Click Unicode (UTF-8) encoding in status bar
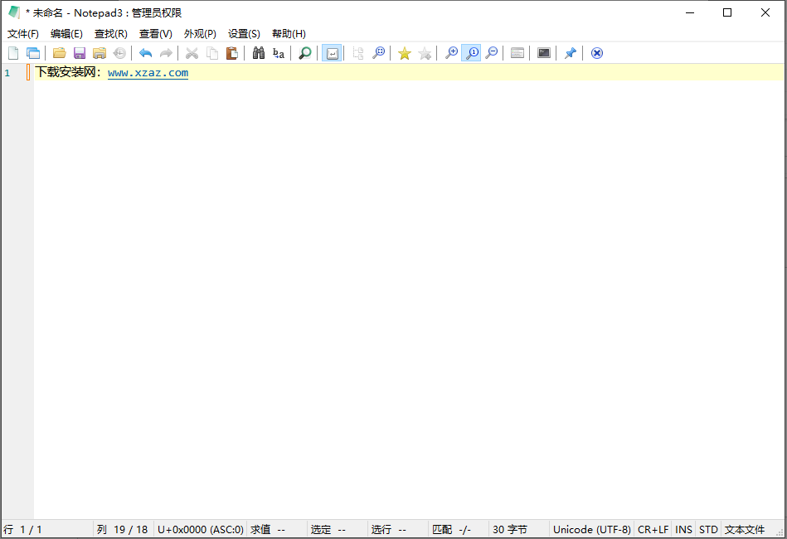 click(x=592, y=530)
